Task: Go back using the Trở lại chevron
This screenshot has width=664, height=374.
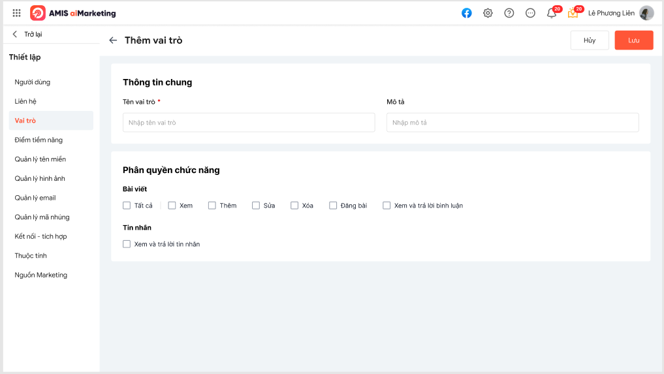Action: point(15,34)
